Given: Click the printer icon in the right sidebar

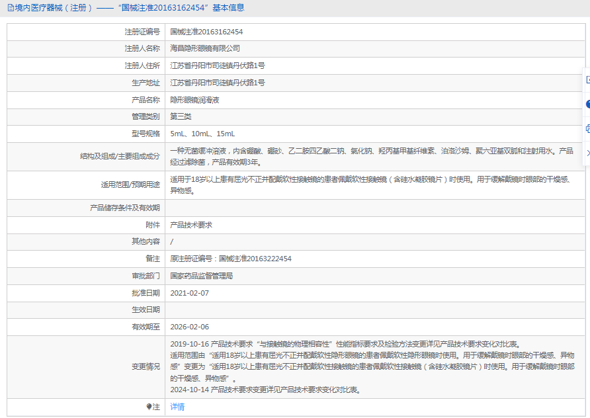Looking at the screenshot, I should tap(587, 128).
